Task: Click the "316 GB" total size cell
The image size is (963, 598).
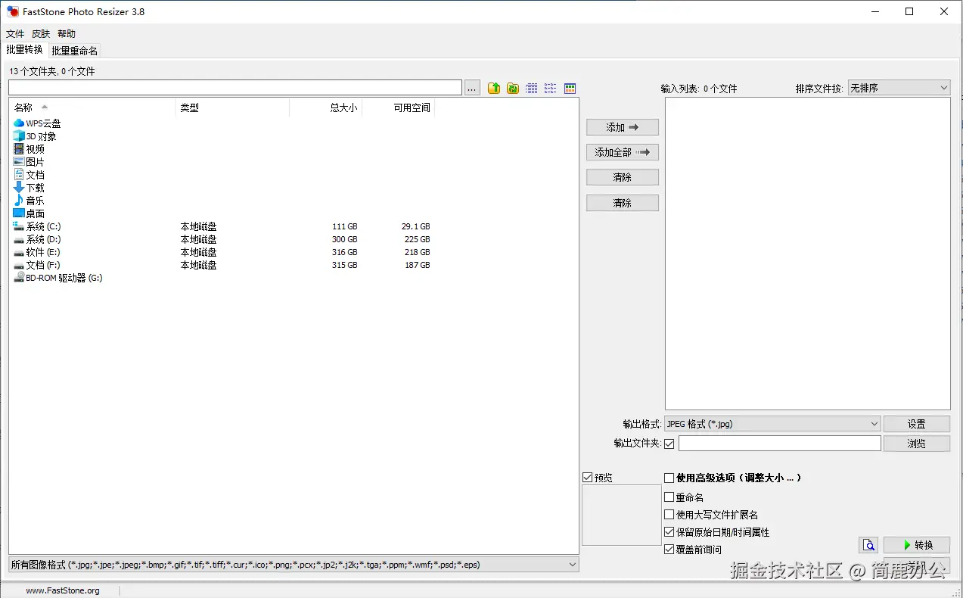Action: coord(344,252)
